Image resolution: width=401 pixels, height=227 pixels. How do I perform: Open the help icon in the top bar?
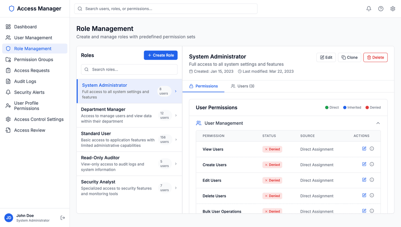tap(381, 8)
